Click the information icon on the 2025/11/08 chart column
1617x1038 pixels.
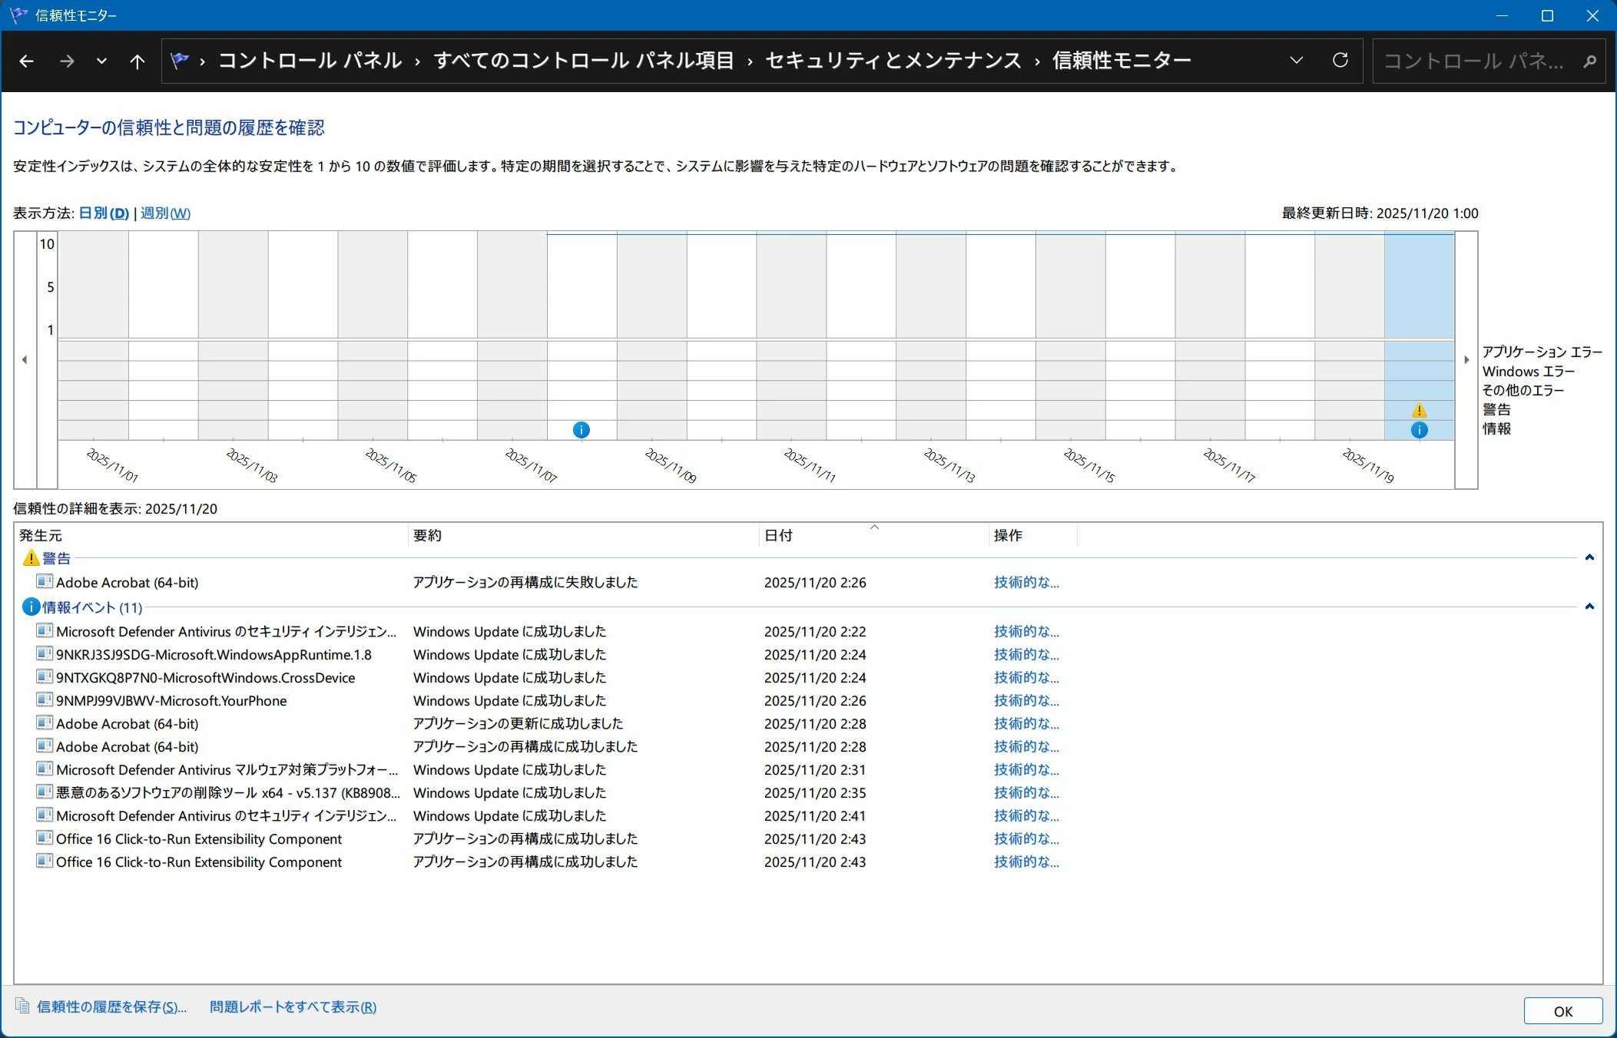[582, 430]
